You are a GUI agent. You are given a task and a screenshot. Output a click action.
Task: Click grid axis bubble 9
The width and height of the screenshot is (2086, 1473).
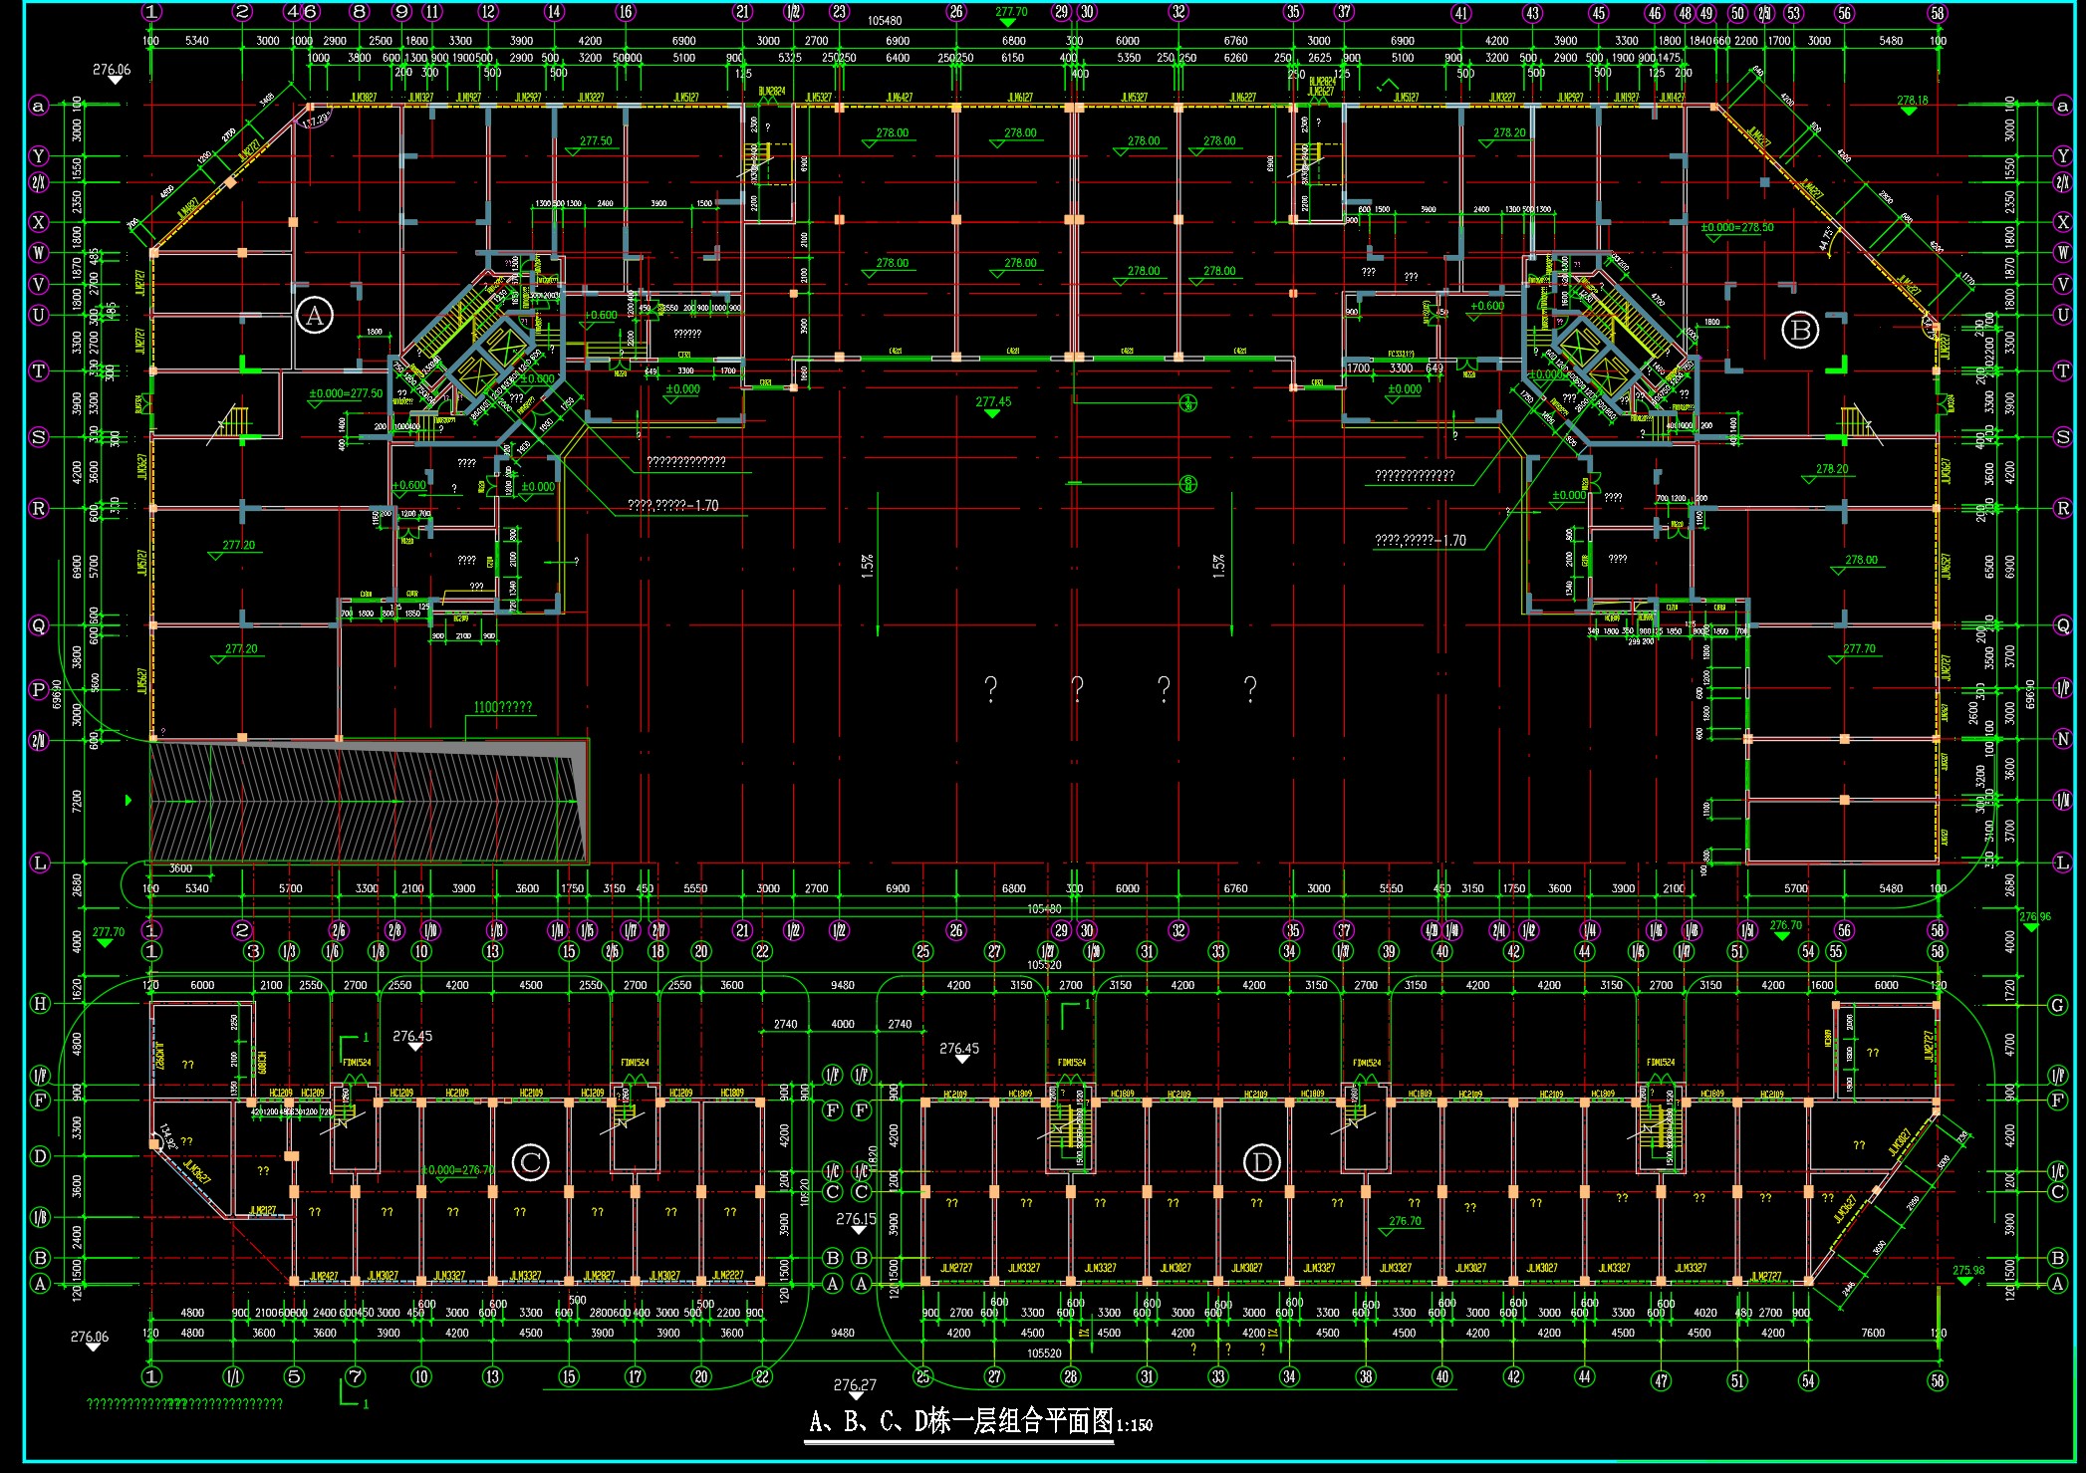coord(401,12)
